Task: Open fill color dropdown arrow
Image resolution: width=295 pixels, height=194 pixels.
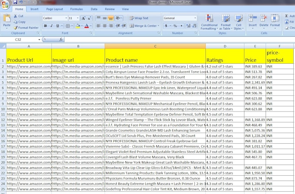Action: [82, 26]
